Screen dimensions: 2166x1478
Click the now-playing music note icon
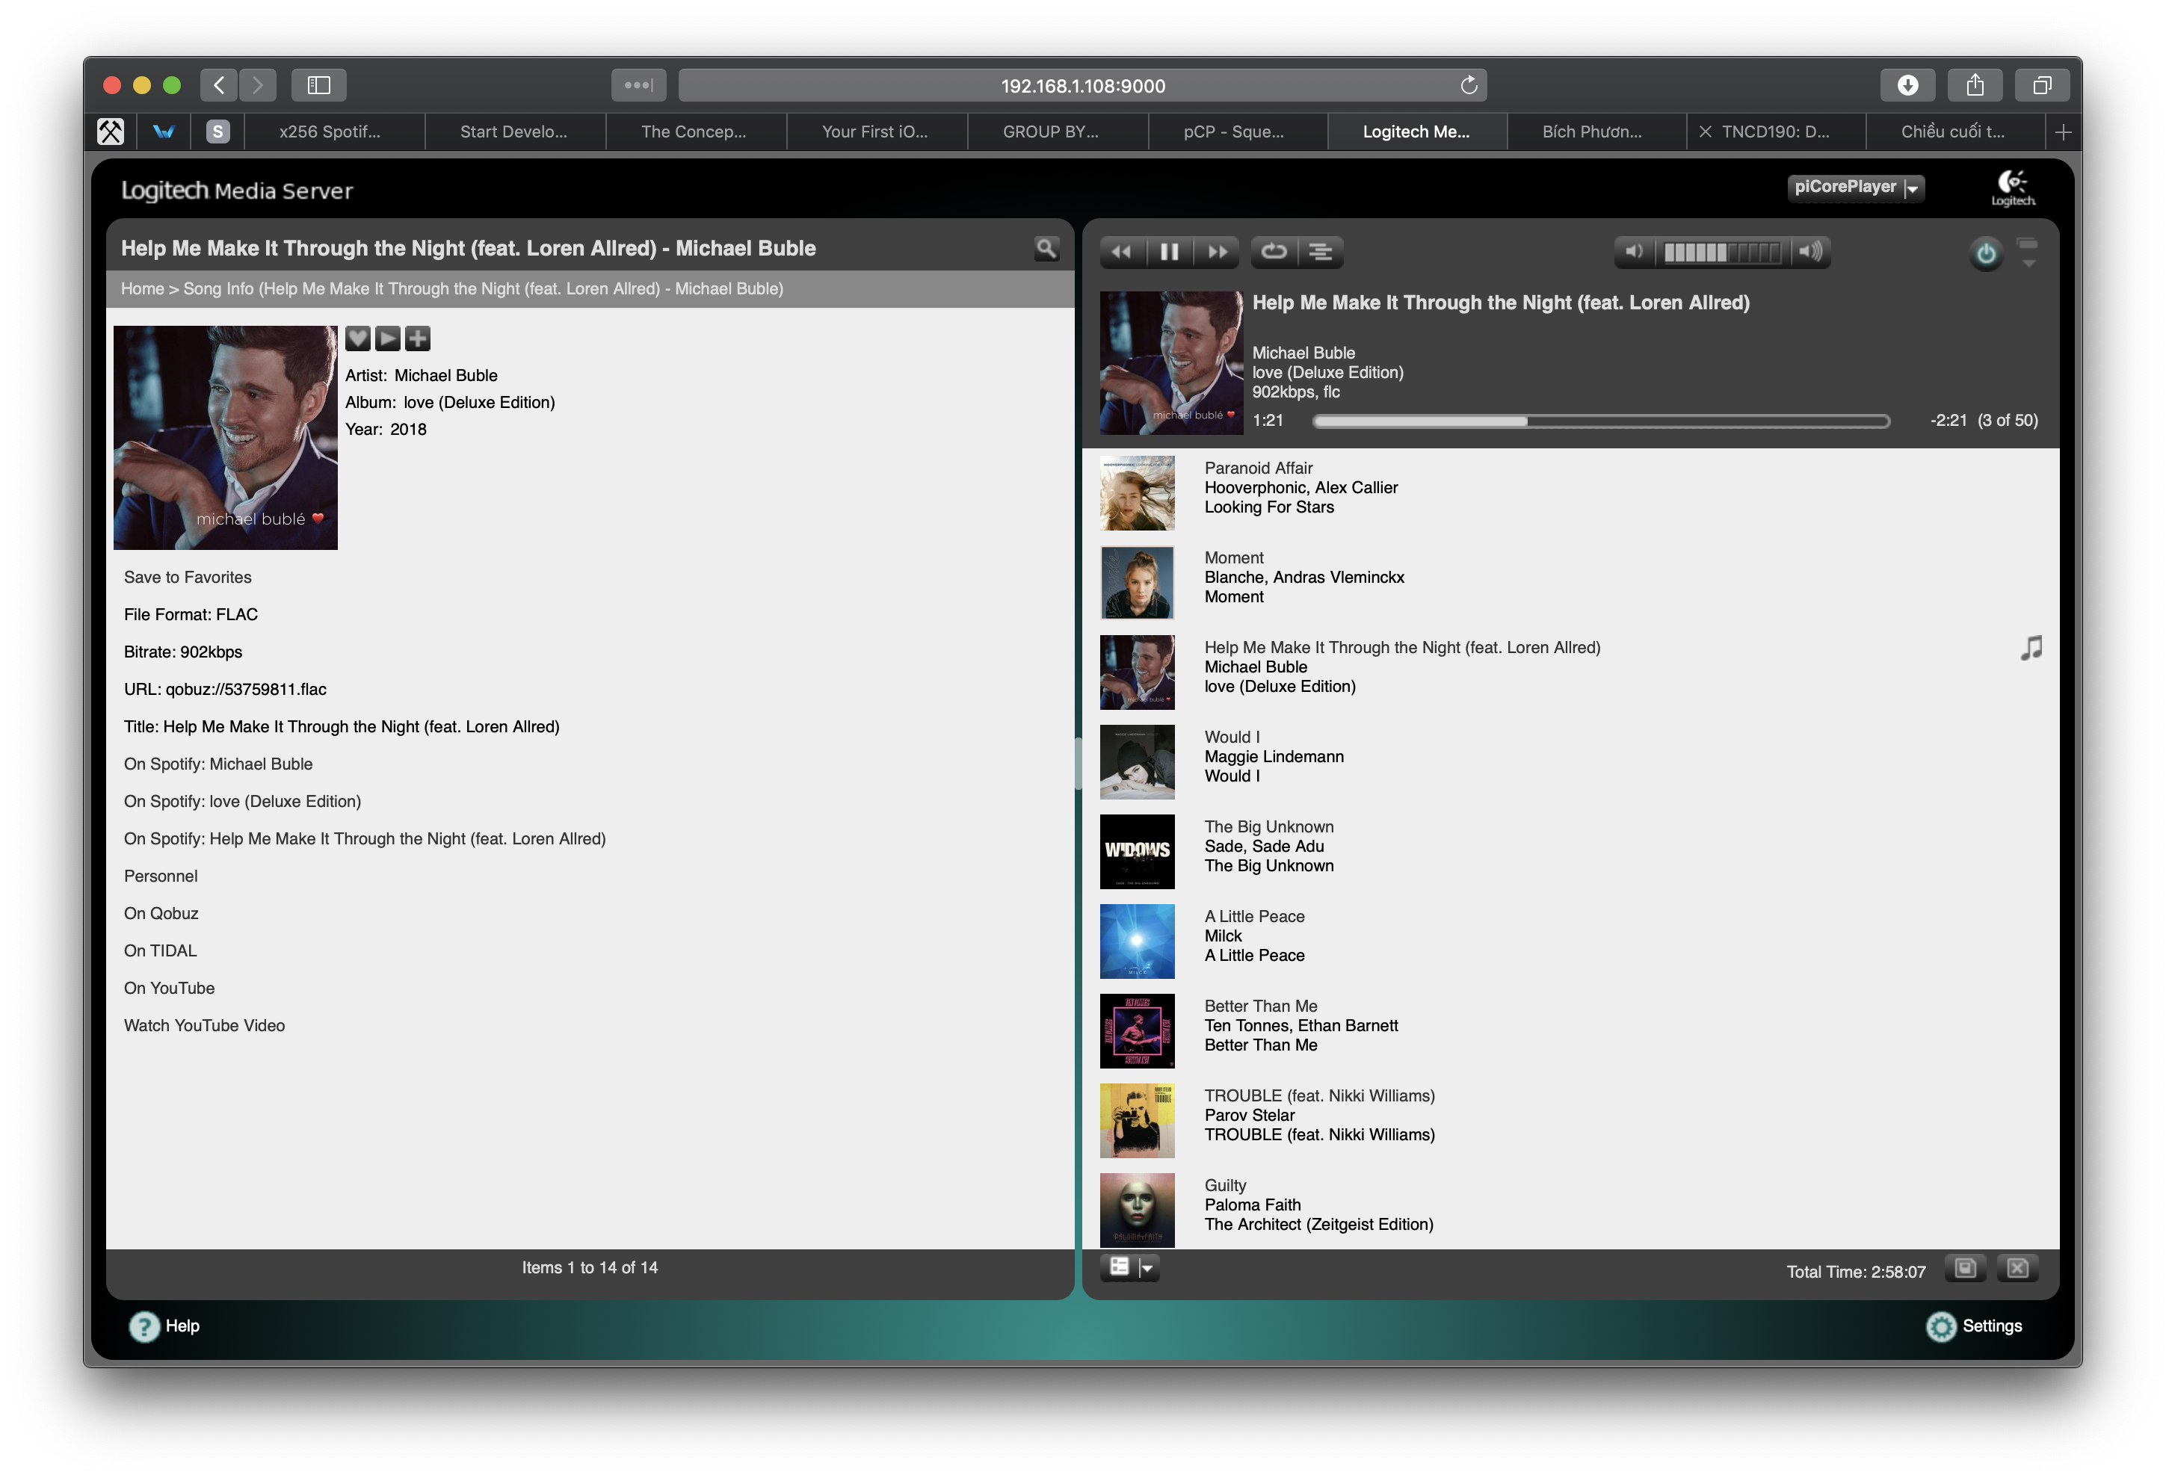pos(2031,648)
